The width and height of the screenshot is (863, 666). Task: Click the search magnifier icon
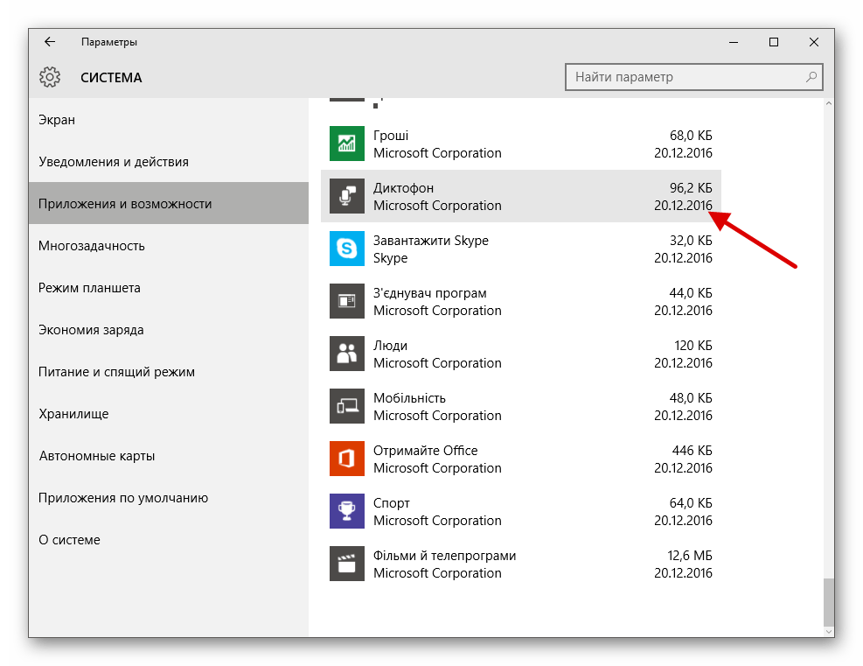(x=811, y=77)
